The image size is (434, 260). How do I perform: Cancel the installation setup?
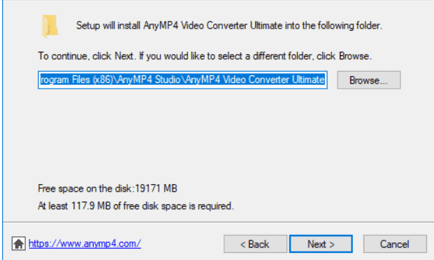395,244
